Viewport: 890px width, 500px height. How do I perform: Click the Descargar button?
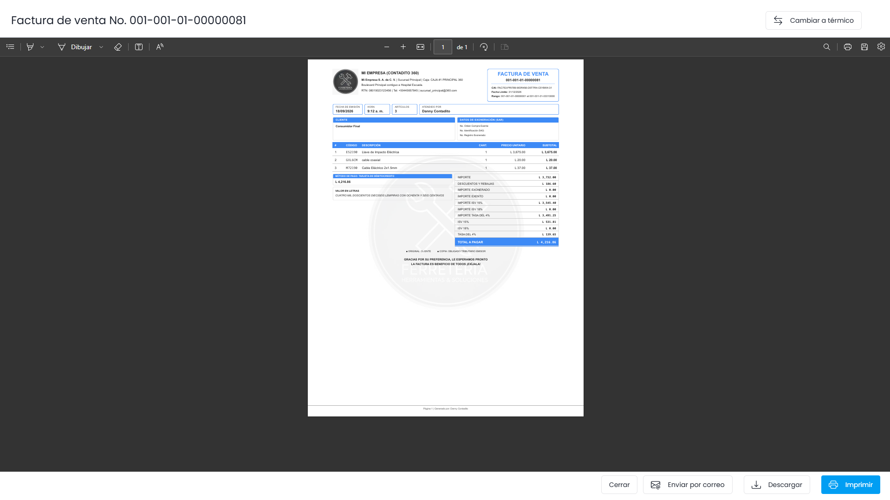pos(777,485)
